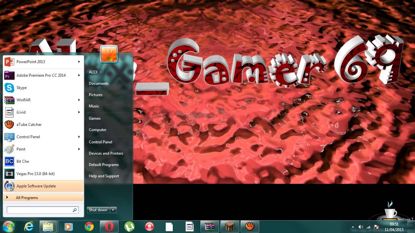
Task: Click the Shut down button
Action: click(98, 210)
